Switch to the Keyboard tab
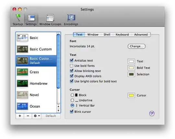 [x=122, y=35]
